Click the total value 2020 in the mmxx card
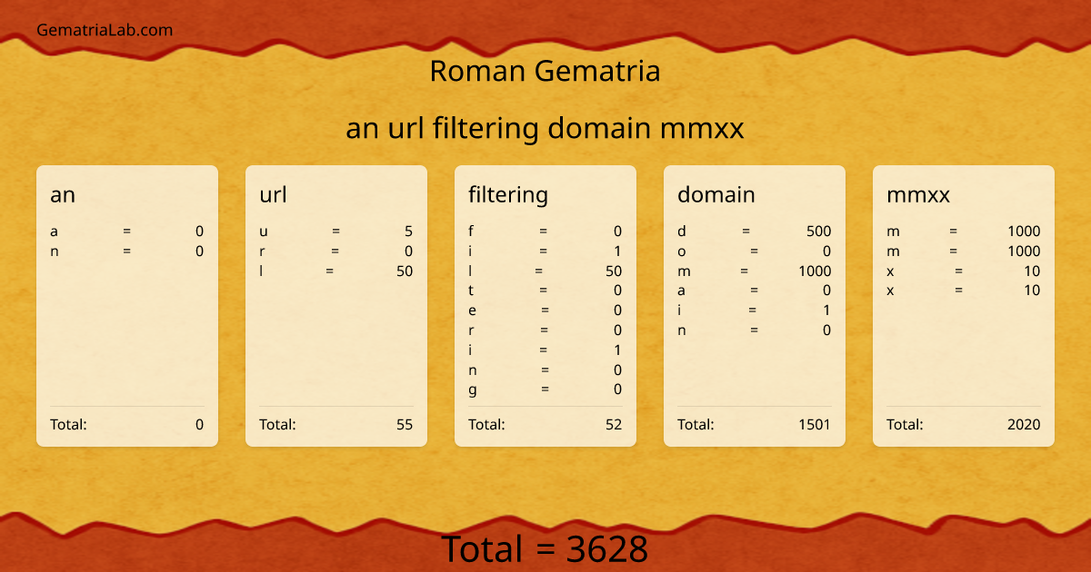The image size is (1091, 572). pos(1024,424)
